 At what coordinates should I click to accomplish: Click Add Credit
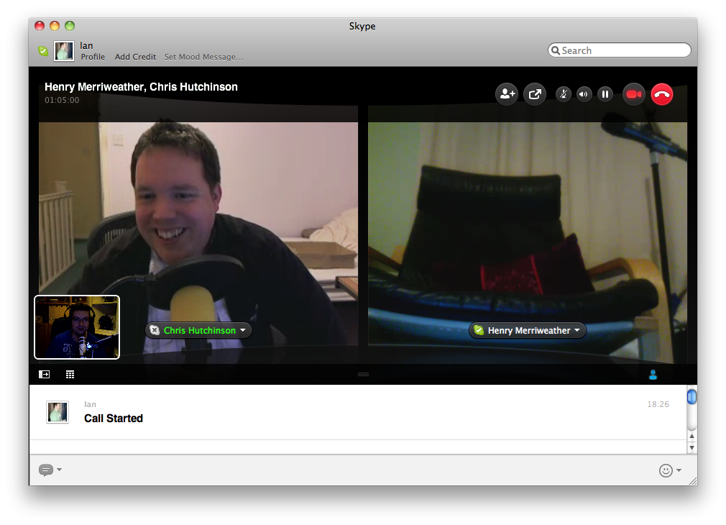coord(135,57)
